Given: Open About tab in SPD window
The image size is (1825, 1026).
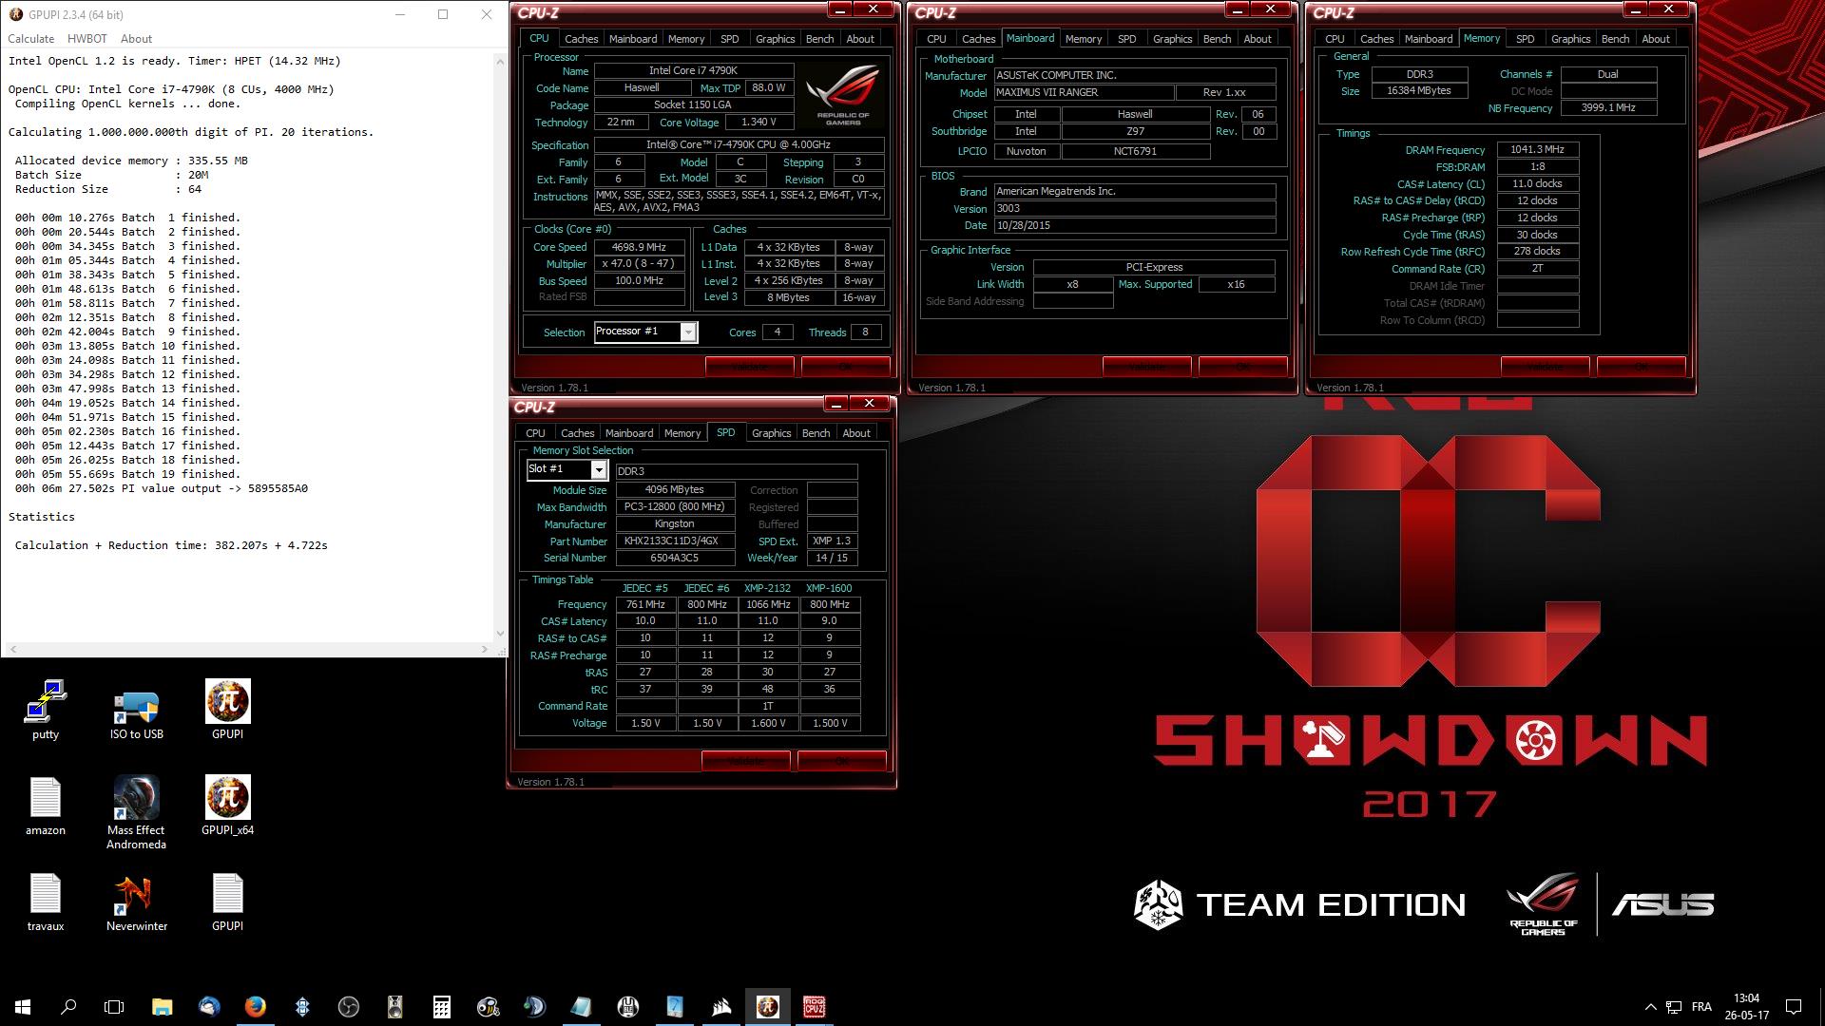Looking at the screenshot, I should tap(855, 433).
